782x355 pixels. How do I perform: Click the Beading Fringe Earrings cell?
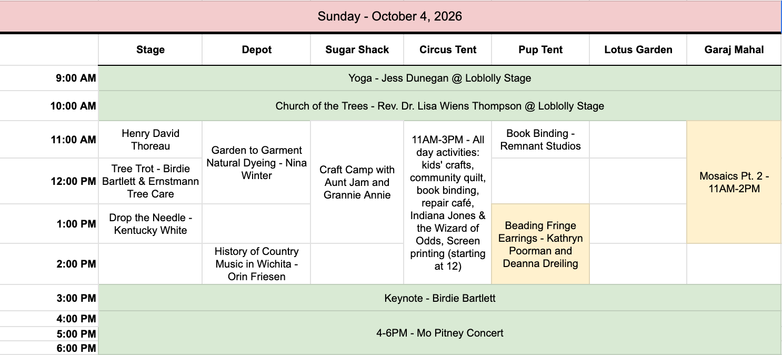coord(540,244)
